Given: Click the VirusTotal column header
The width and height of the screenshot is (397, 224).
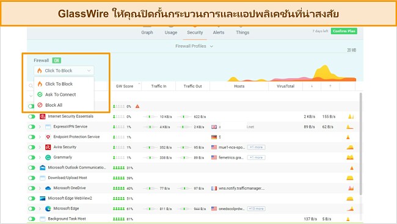Looking at the screenshot, I should 286,86.
